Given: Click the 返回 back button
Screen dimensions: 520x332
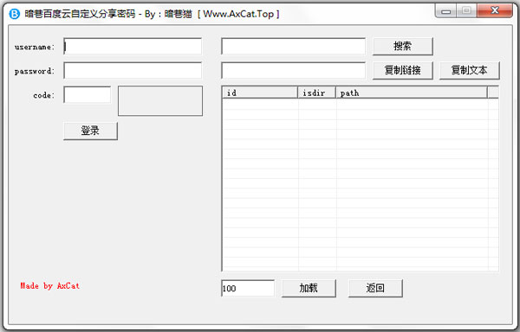Looking at the screenshot, I should tap(375, 289).
